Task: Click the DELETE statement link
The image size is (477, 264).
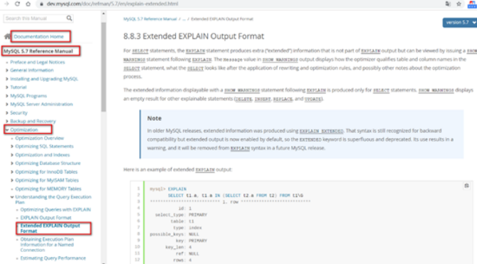Action: pos(243,99)
